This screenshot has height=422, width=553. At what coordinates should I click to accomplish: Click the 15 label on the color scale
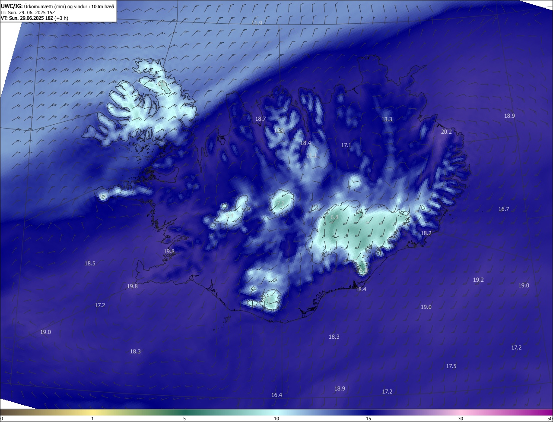(x=369, y=419)
